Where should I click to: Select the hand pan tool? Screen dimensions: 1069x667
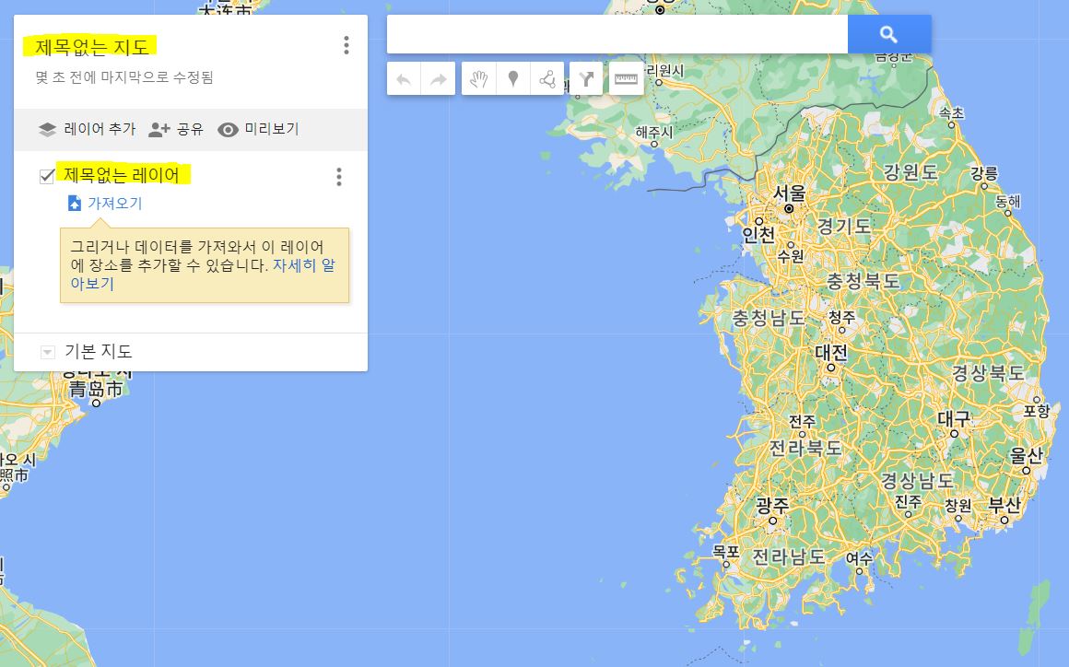click(476, 77)
